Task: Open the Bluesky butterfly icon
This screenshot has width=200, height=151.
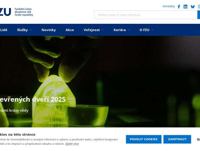Action: (193, 7)
